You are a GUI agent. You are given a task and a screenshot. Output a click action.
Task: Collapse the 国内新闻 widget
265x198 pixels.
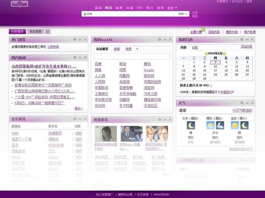pyautogui.click(x=80, y=57)
